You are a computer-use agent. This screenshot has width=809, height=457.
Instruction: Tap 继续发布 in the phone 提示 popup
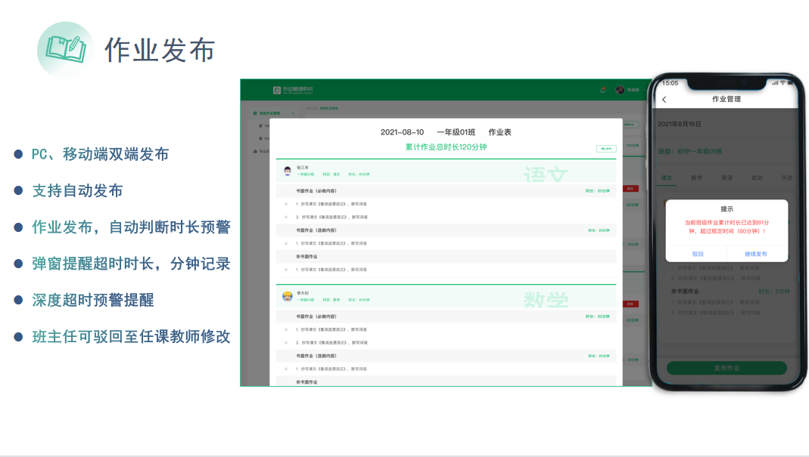[x=756, y=254]
